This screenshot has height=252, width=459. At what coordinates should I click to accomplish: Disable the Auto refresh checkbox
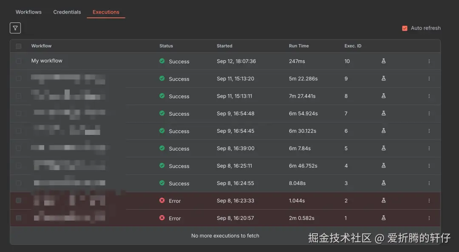[405, 28]
